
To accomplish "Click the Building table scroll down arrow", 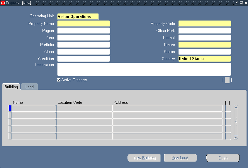I will click(x=236, y=137).
